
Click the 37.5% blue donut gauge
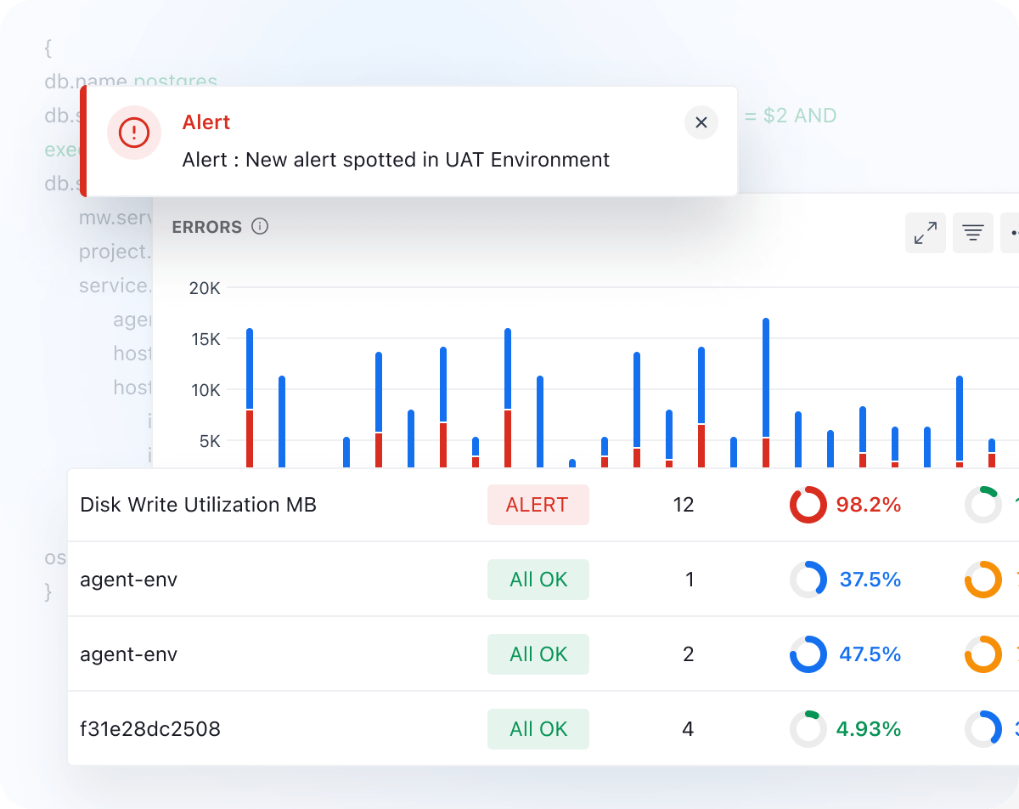pos(808,580)
